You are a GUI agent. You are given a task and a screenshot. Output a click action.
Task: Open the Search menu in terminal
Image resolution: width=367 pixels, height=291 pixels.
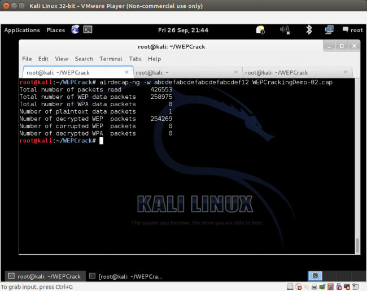point(84,59)
